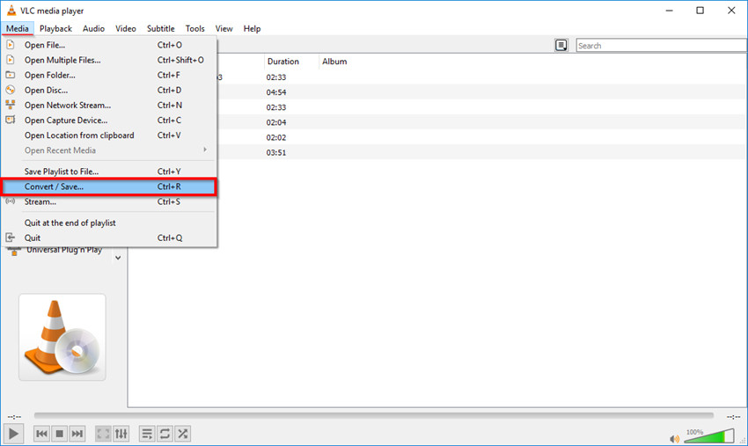Screen dimensions: 748x446
Task: Click the playback seek bar
Action: [373, 416]
